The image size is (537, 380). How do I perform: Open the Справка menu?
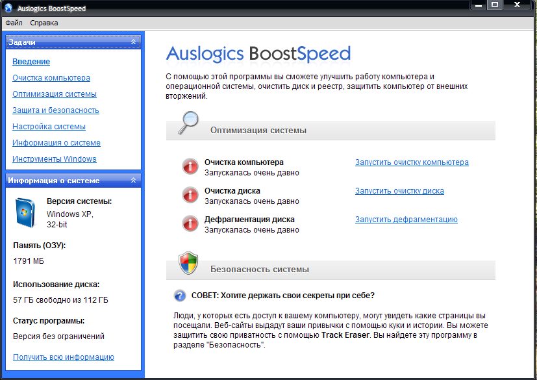[44, 23]
